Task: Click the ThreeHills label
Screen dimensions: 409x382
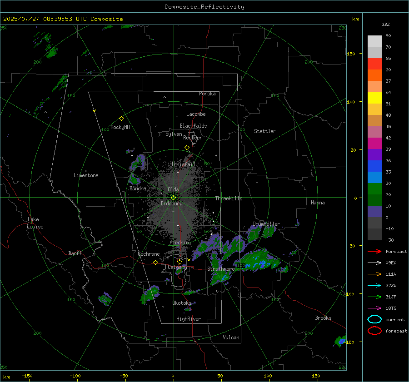Action: click(x=229, y=198)
